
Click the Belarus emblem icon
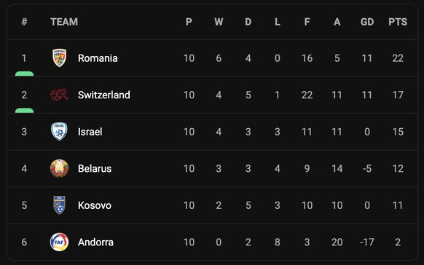59,168
